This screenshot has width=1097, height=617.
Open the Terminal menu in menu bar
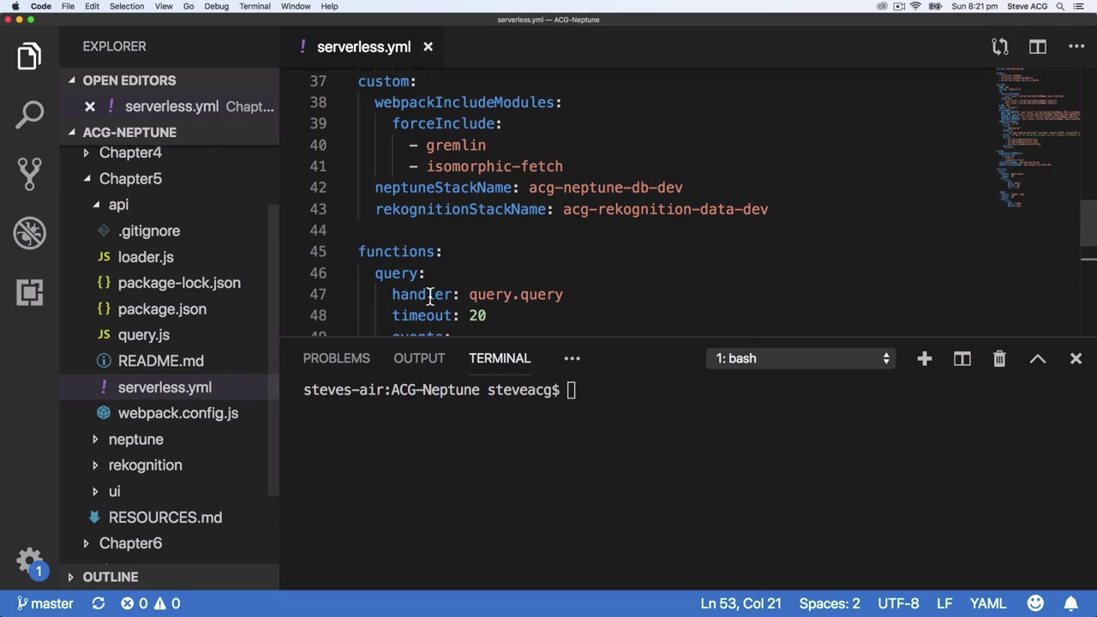click(255, 6)
